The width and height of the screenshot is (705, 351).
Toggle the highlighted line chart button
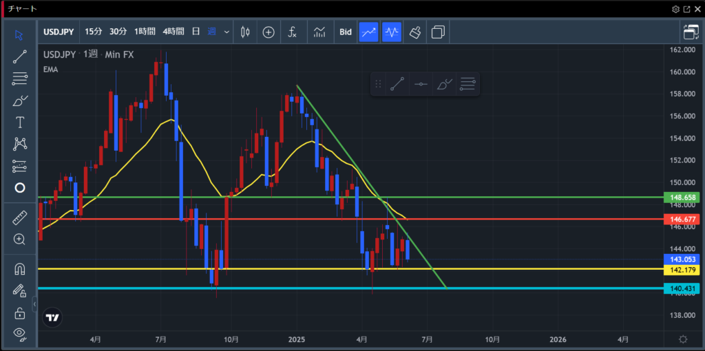point(368,32)
